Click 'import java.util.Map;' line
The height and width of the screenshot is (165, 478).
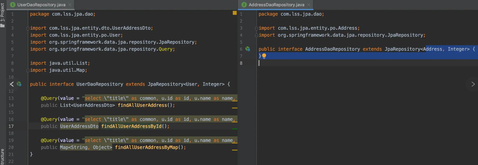(x=59, y=70)
